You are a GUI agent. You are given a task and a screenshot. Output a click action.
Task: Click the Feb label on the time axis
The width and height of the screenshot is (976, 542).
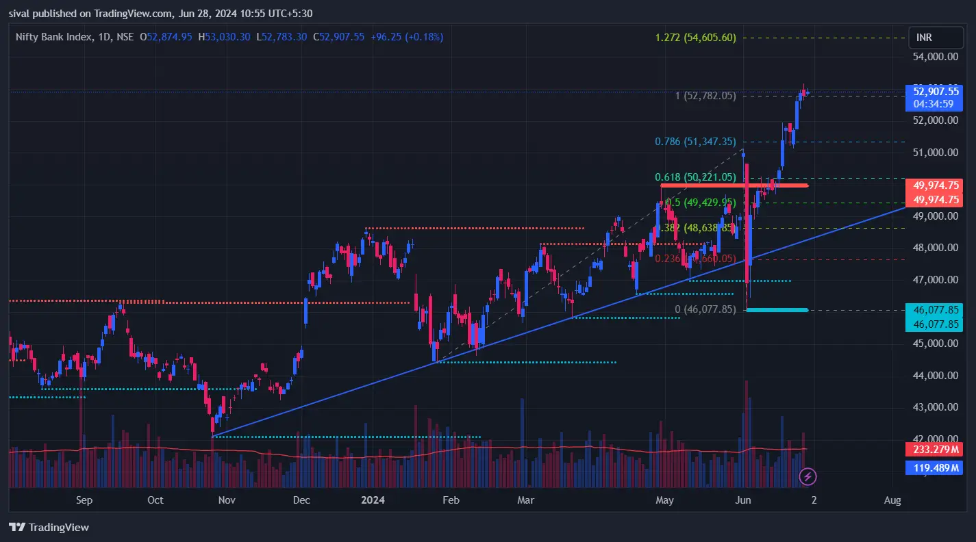click(450, 500)
